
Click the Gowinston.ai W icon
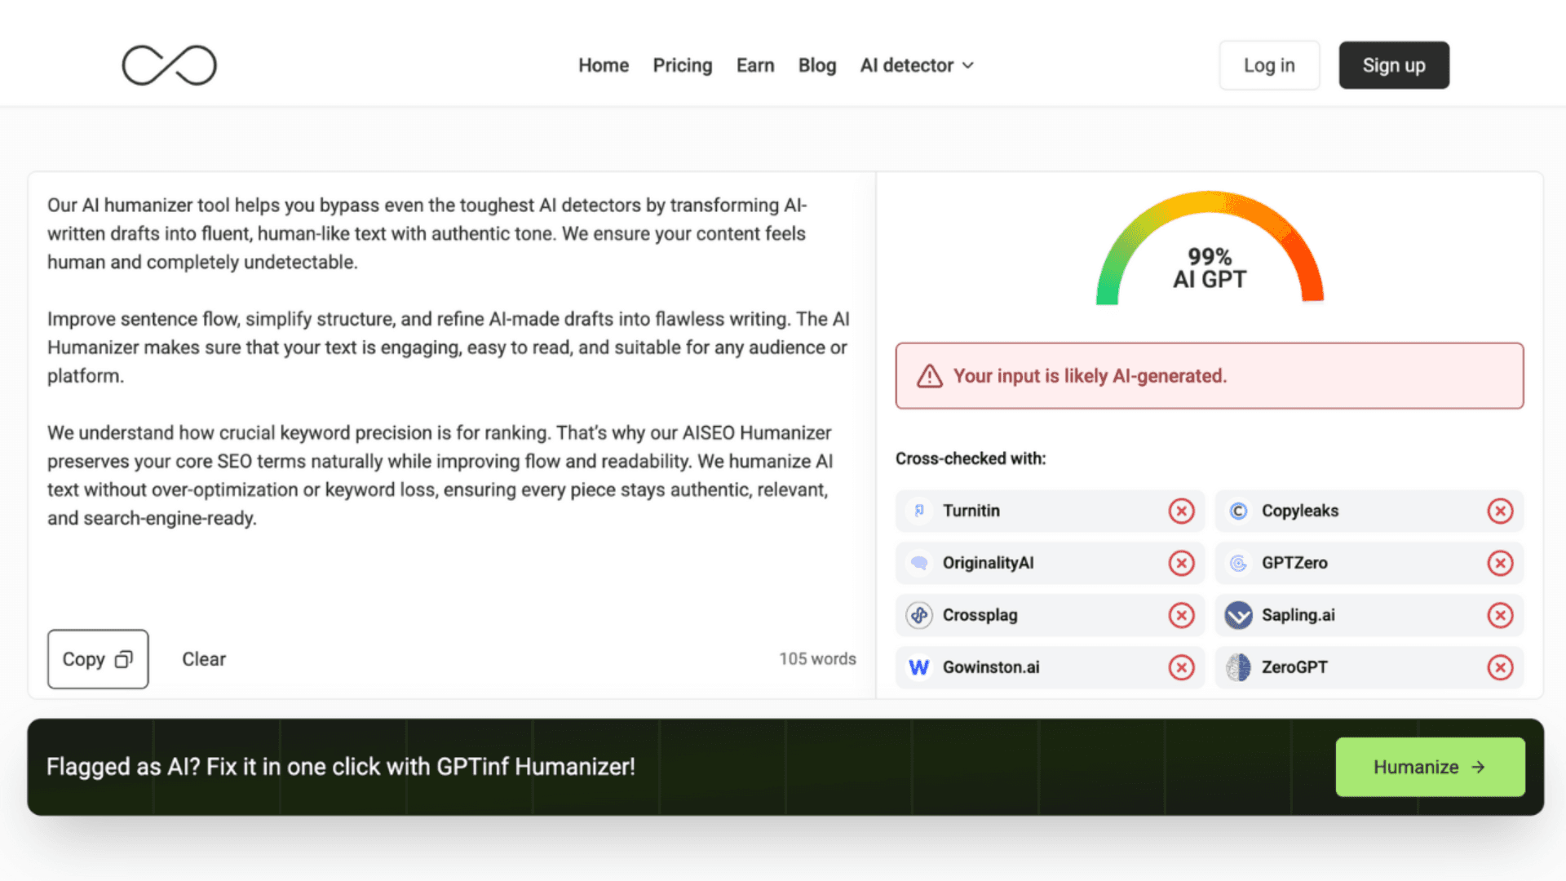pyautogui.click(x=919, y=667)
